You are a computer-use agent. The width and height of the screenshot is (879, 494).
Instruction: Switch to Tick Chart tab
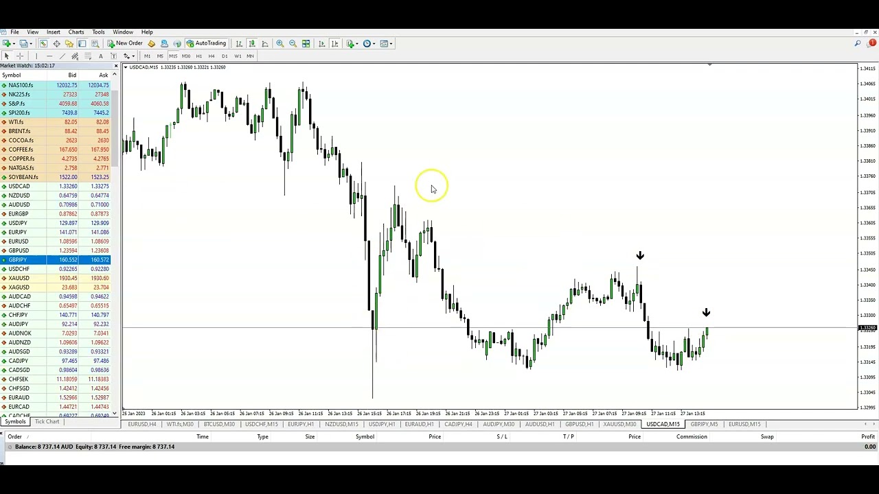click(47, 421)
